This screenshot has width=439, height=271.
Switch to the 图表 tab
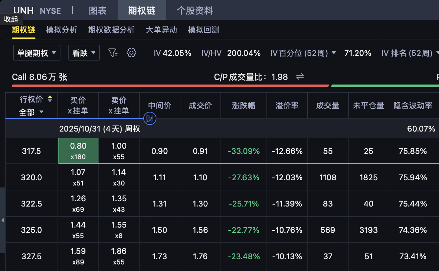(98, 11)
